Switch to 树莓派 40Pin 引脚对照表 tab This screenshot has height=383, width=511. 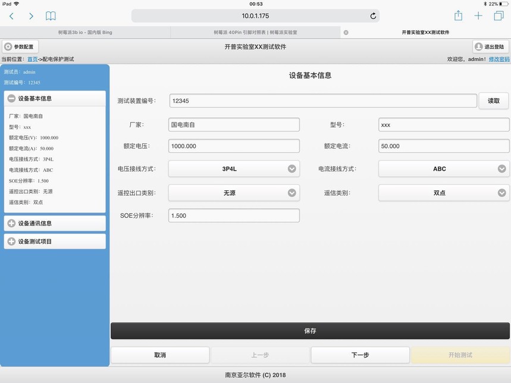(x=255, y=33)
